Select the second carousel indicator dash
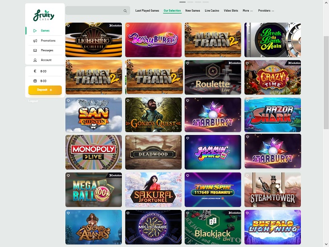This screenshot has height=247, width=329. 190,2
